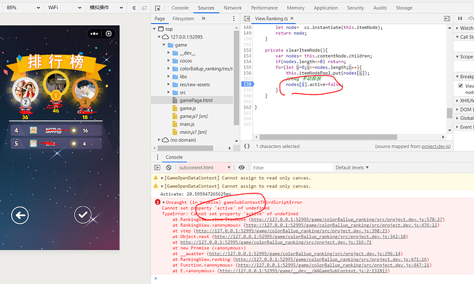Image resolution: width=474 pixels, height=284 pixels.
Task: Switch to the Network tab
Action: pos(232,8)
